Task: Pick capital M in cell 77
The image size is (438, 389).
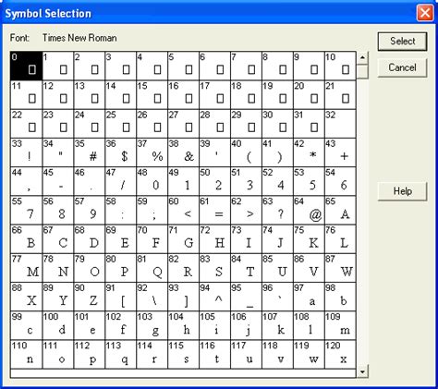Action: click(x=27, y=268)
